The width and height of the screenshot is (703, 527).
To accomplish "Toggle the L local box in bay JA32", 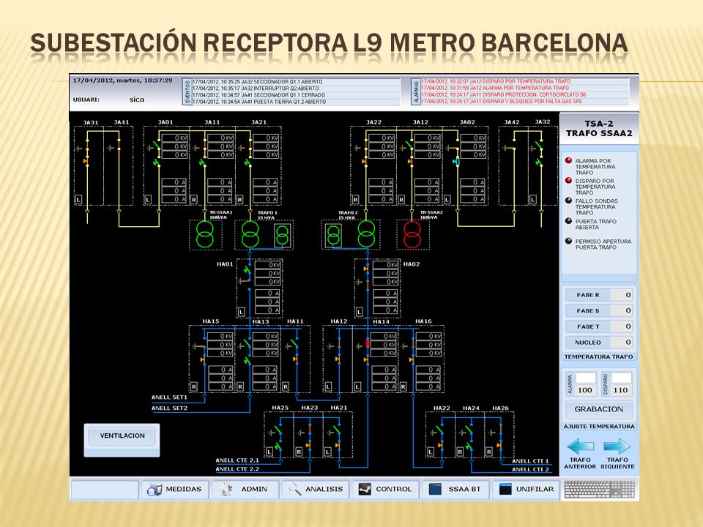I will pos(533,199).
